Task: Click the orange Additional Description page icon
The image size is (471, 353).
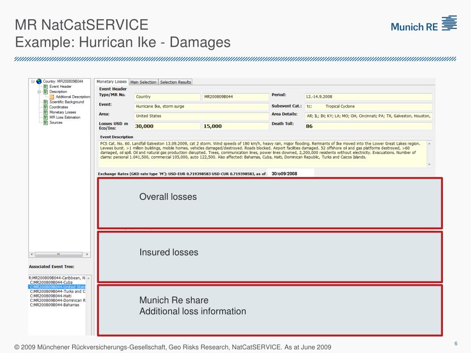Action: point(52,97)
